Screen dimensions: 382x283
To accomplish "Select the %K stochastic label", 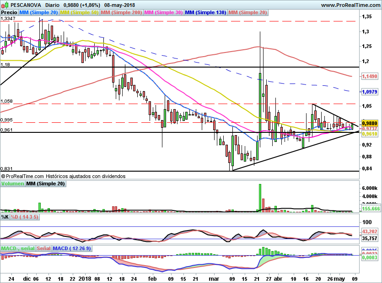I will coord(5,217).
